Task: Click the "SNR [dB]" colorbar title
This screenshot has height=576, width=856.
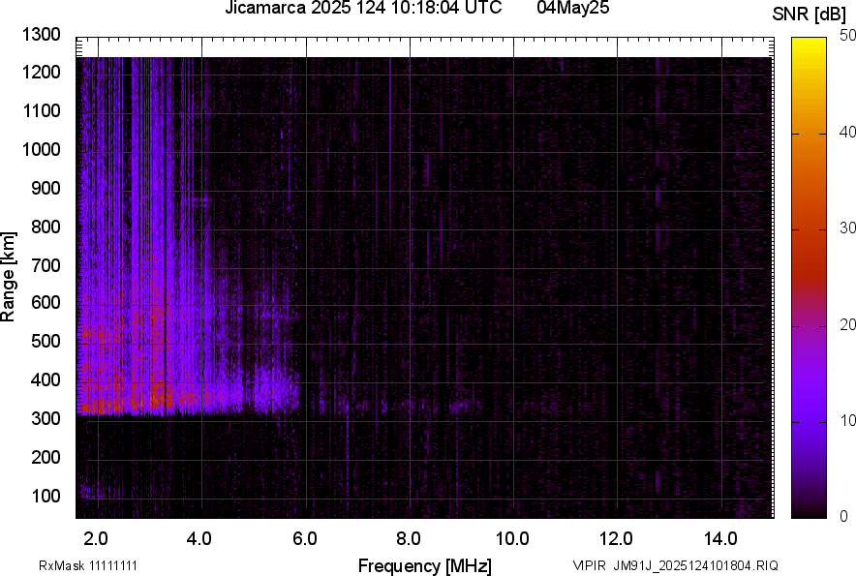Action: [810, 15]
